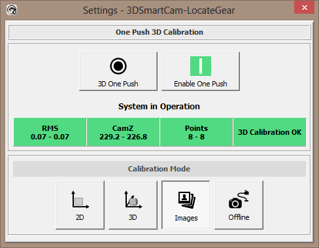319x248 pixels.
Task: Click the Calibration Mode section header
Action: coord(159,169)
